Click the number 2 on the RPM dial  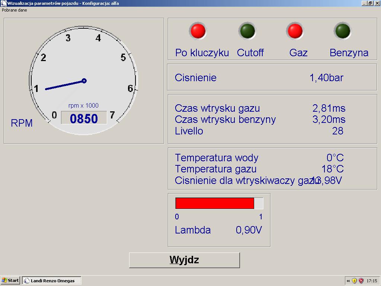coord(43,58)
